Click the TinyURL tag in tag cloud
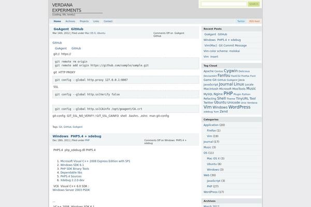Screen dimensions: 311x207 tap(242, 98)
